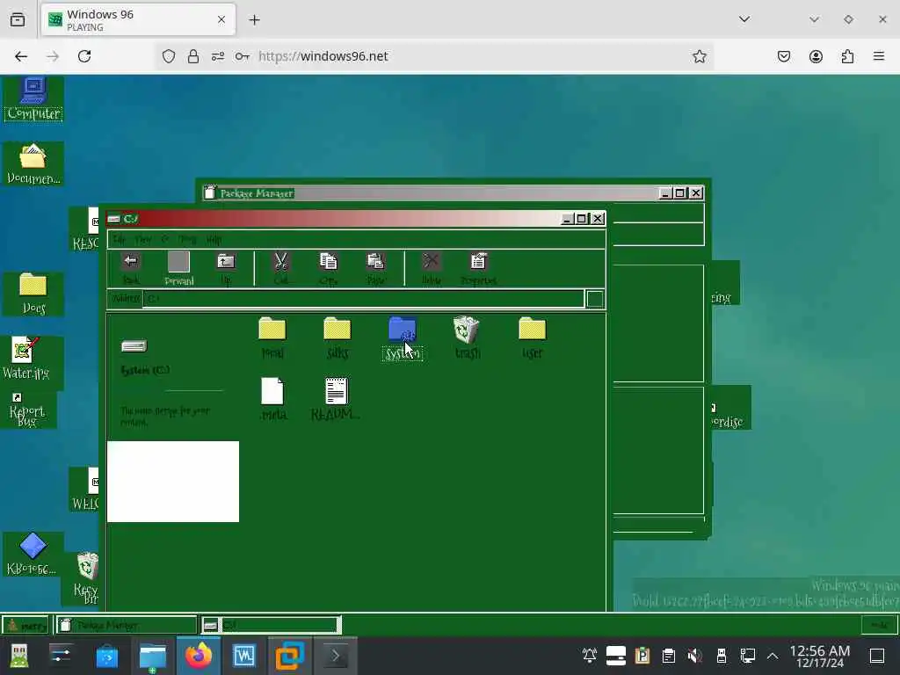The image size is (900, 675).
Task: Click the site security padlock icon
Action: click(192, 56)
